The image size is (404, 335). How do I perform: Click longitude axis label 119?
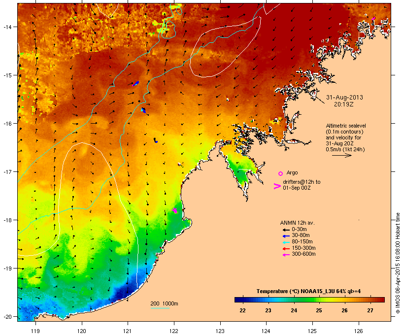(35, 331)
